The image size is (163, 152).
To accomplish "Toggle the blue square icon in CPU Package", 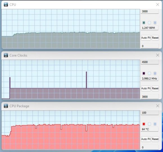I will [155, 124].
